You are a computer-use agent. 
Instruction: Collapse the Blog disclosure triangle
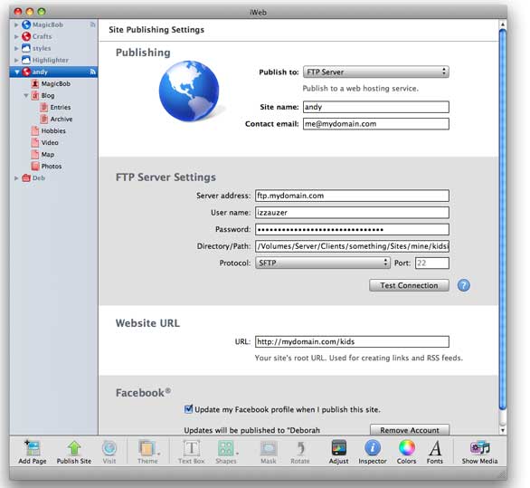click(25, 95)
